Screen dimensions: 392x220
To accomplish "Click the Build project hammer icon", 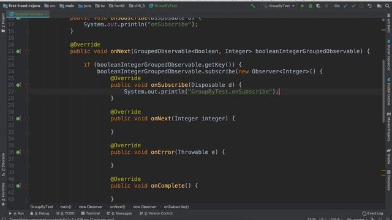I will point(253,5).
